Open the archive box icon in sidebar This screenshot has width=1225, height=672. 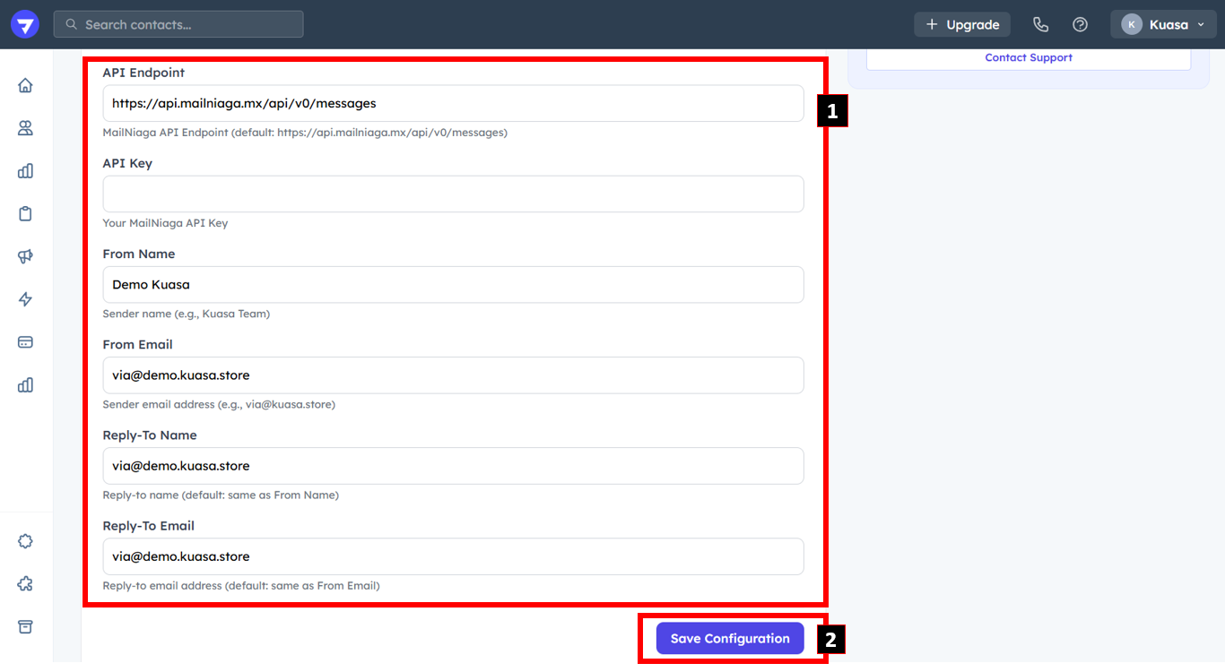point(25,626)
